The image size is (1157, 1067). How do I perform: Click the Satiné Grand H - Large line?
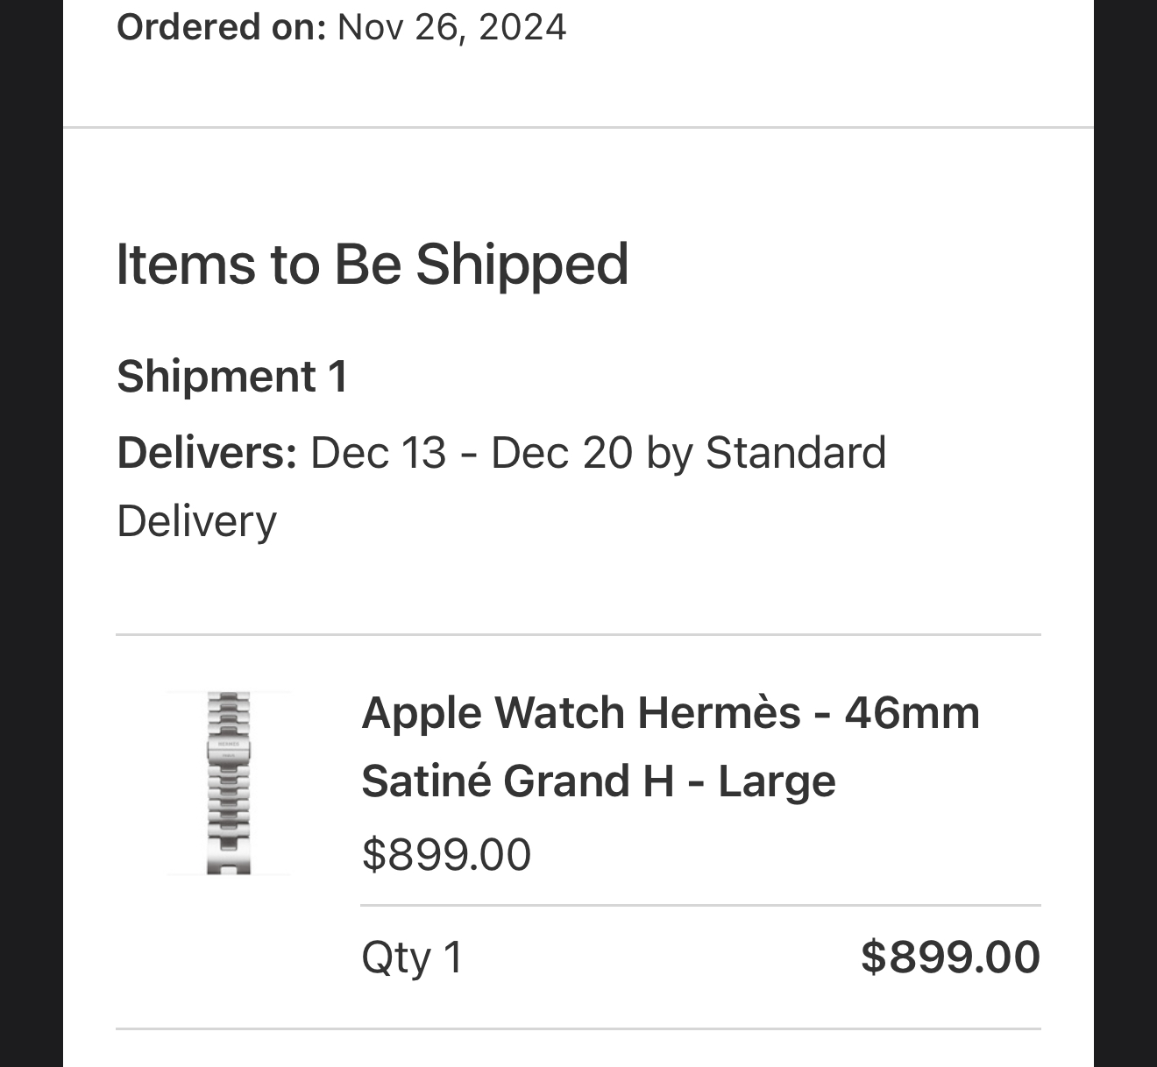[x=598, y=781]
